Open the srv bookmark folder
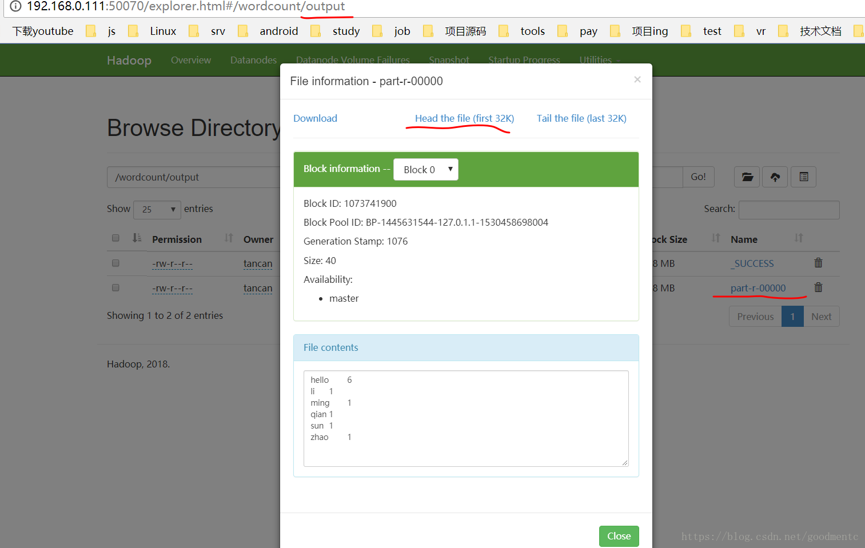Image resolution: width=865 pixels, height=548 pixels. (x=207, y=31)
